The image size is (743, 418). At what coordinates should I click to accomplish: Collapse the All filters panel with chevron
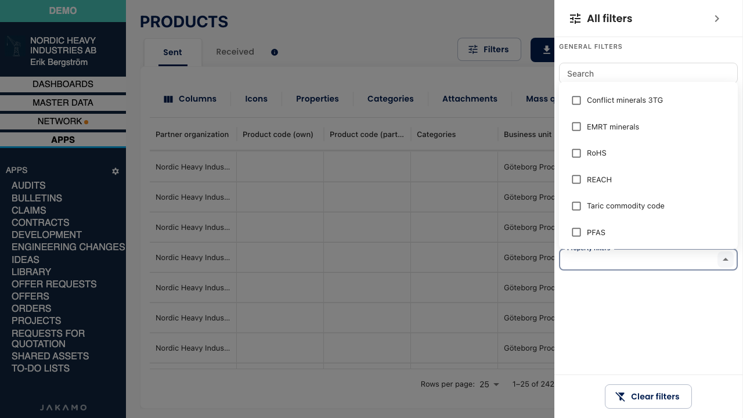pyautogui.click(x=717, y=19)
